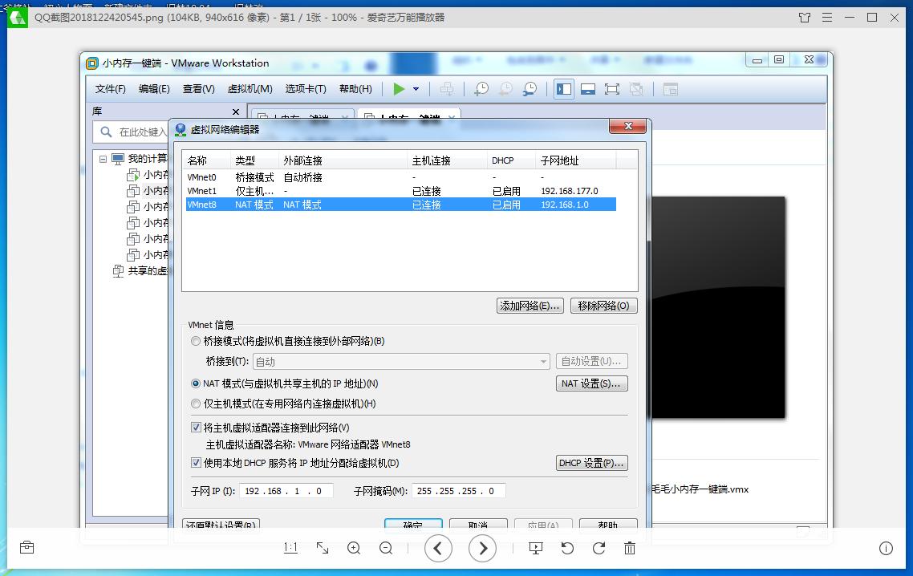913x576 pixels.
Task: Click the 帮助 button at the dialog bottom
Action: tap(608, 524)
